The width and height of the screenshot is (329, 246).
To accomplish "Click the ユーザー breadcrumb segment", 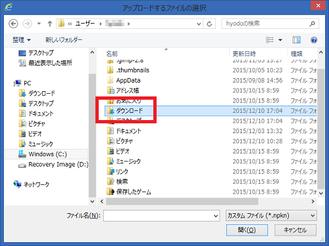I will 85,24.
